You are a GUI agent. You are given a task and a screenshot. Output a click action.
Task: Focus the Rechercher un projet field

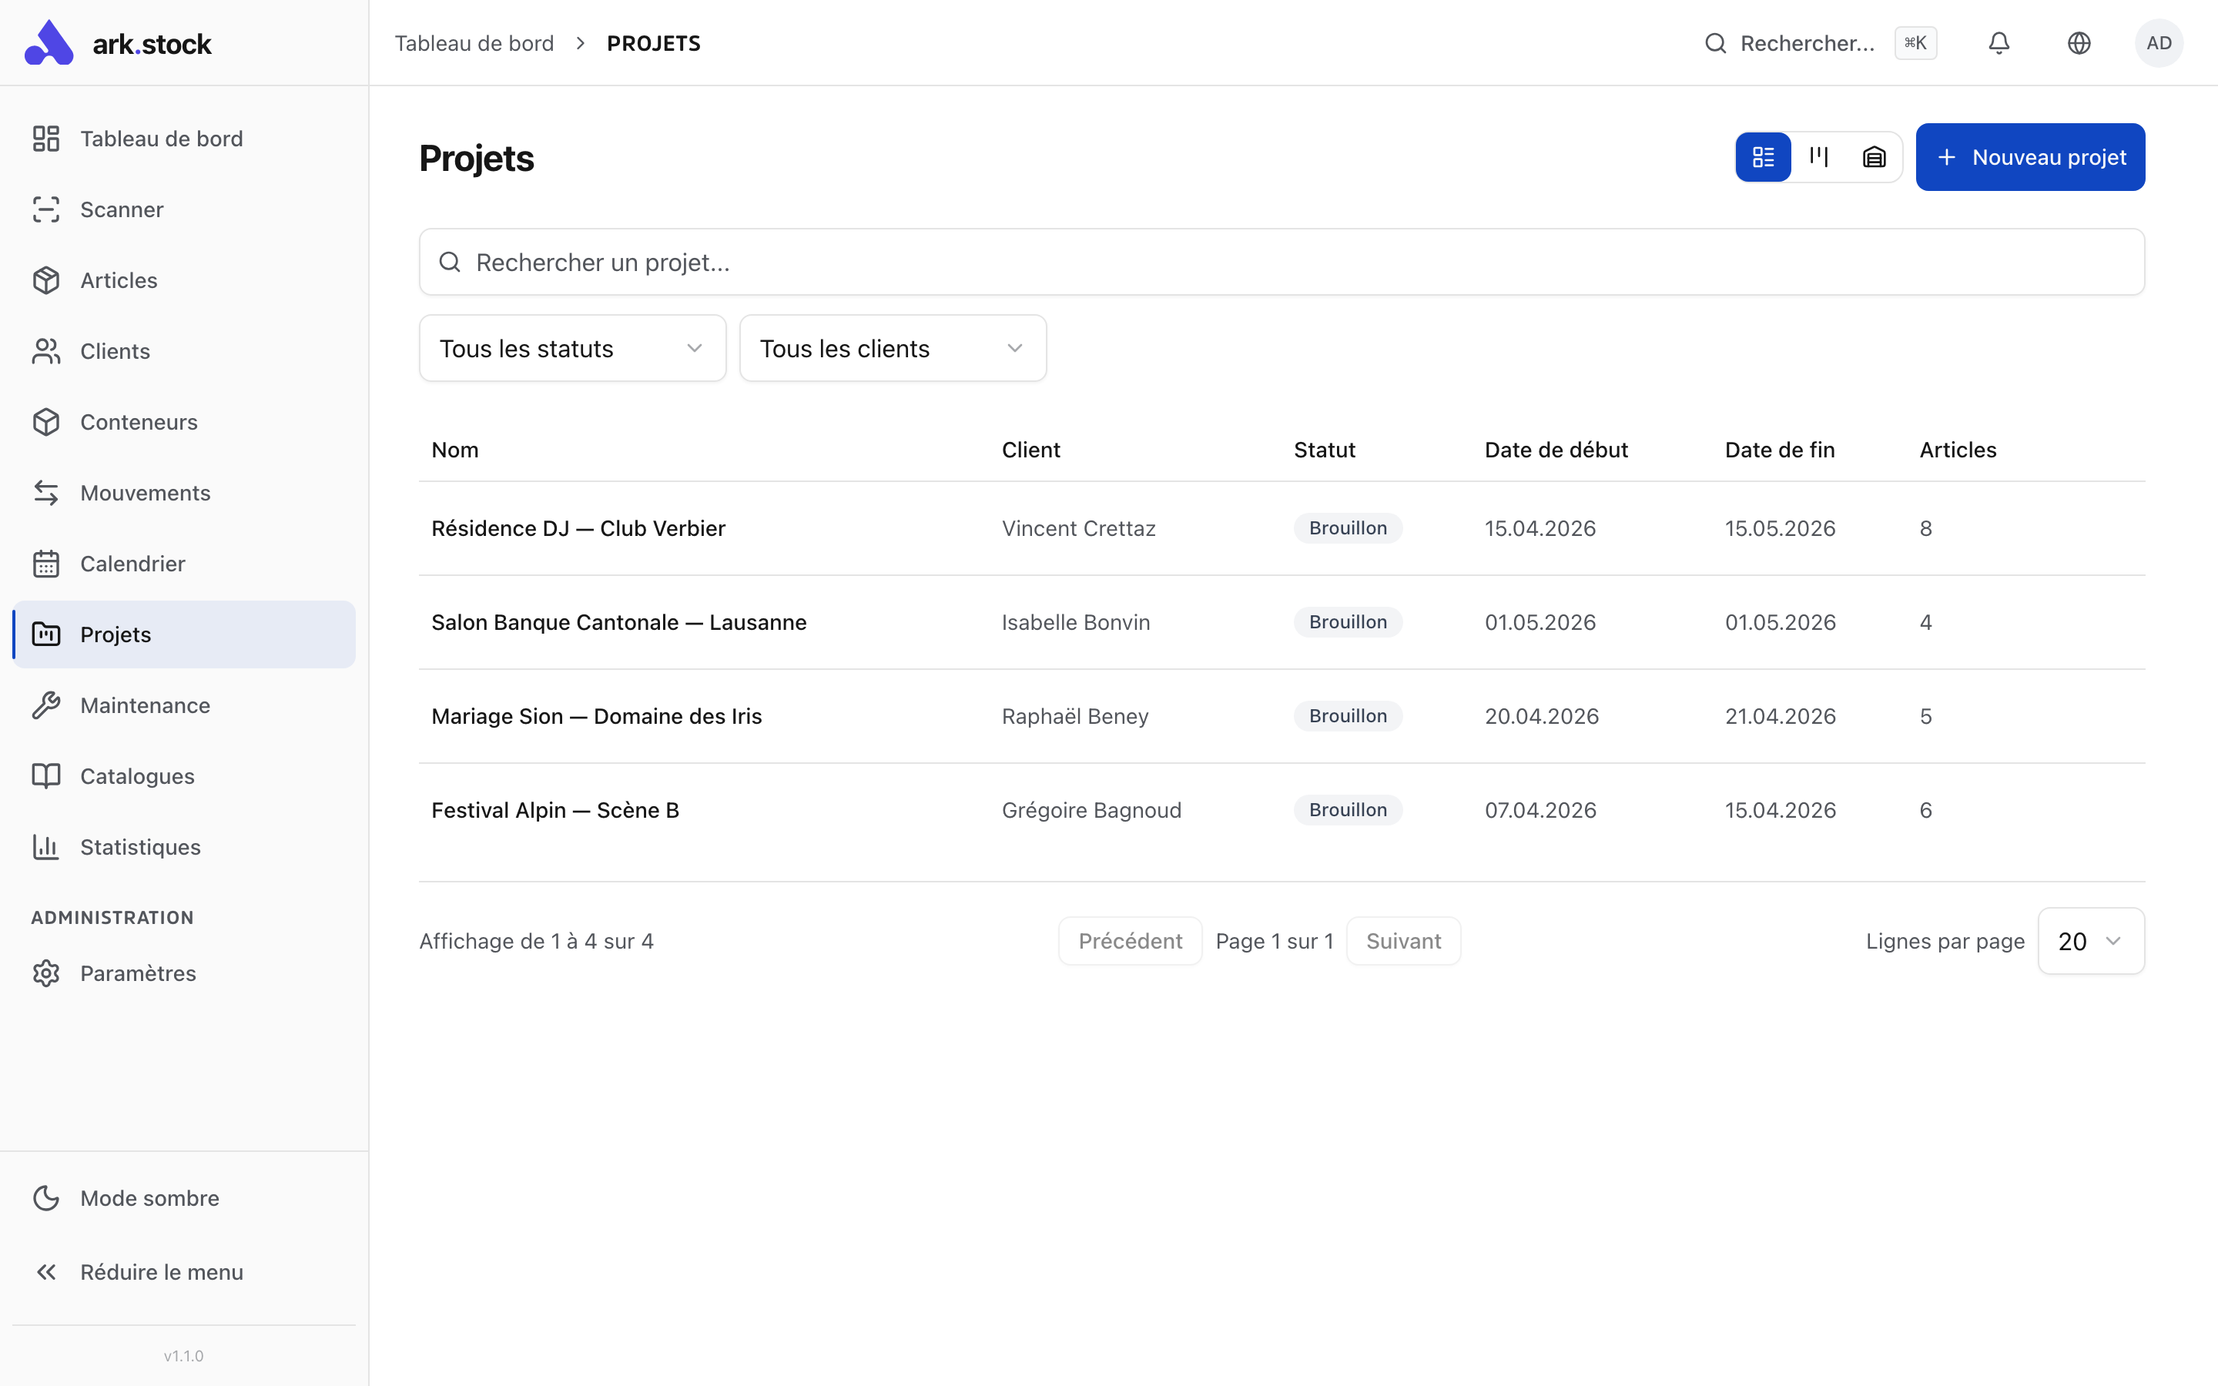click(1281, 262)
